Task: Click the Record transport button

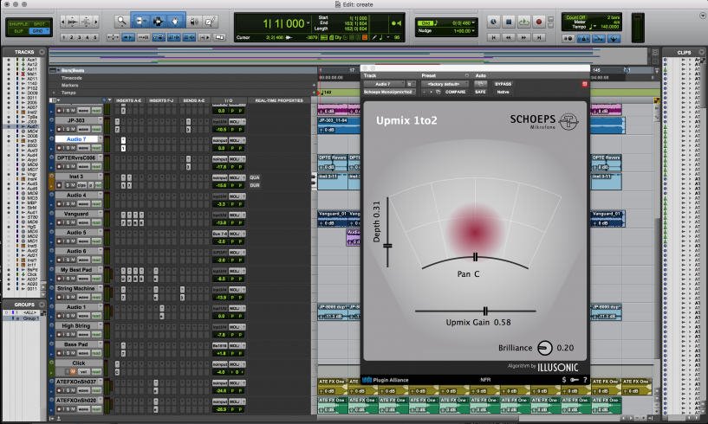Action: coord(539,22)
